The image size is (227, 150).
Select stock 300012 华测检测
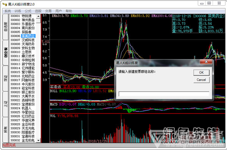(22, 60)
